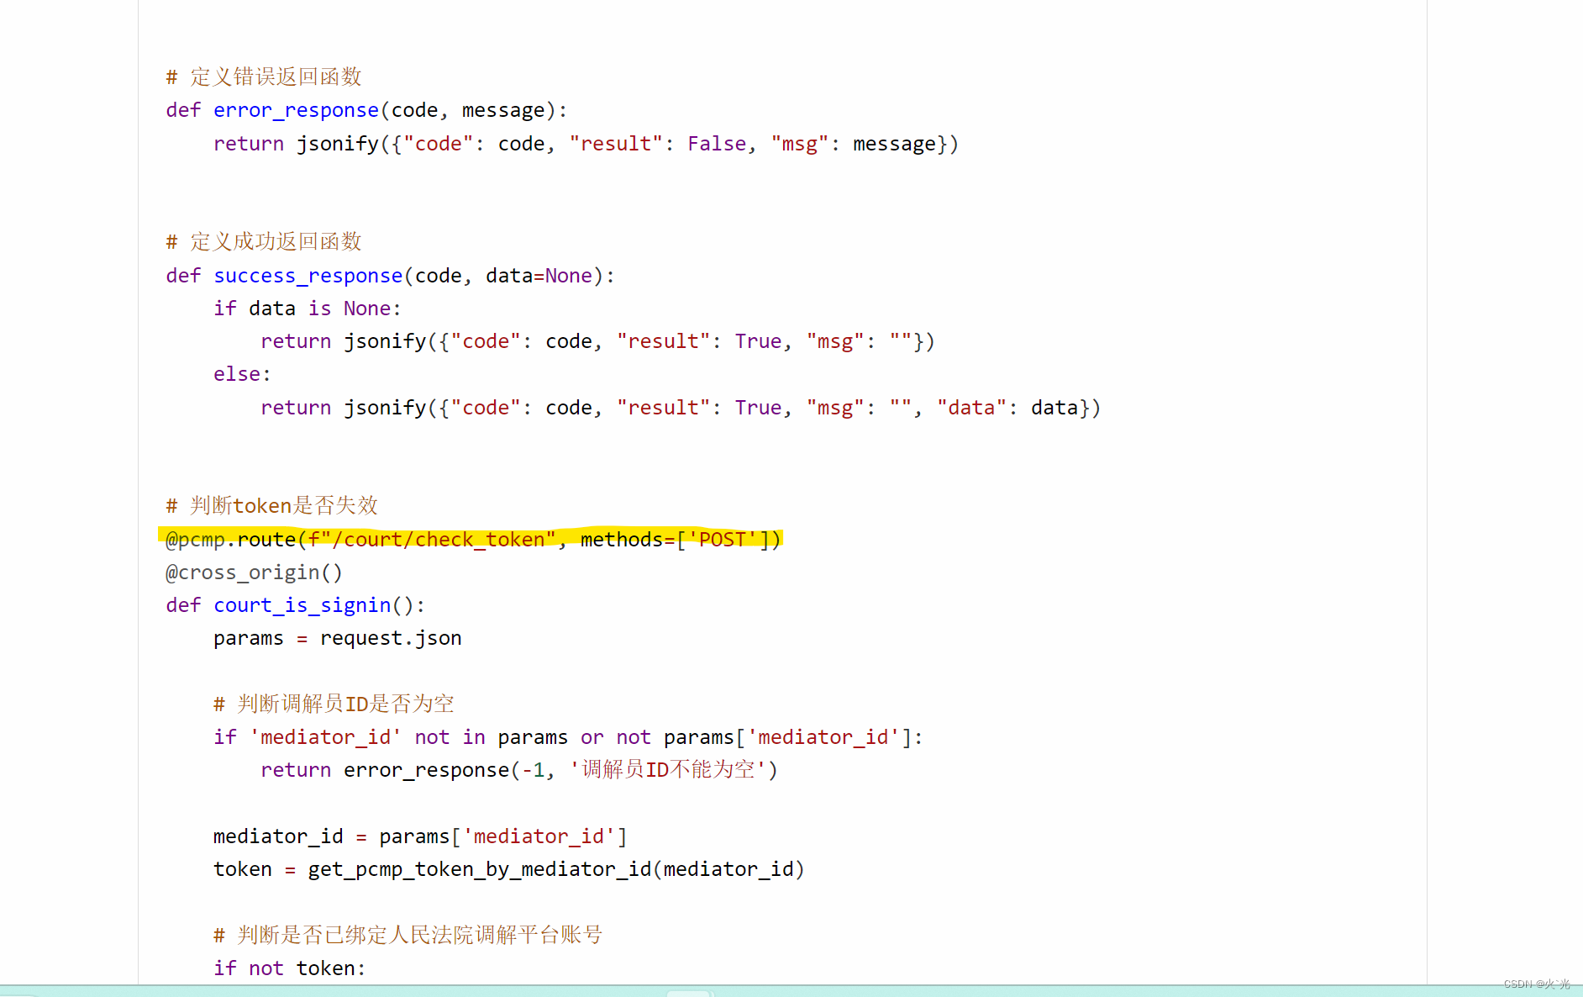The width and height of the screenshot is (1583, 997).
Task: Click the line returning jsonify with "result": False
Action: 586,144
